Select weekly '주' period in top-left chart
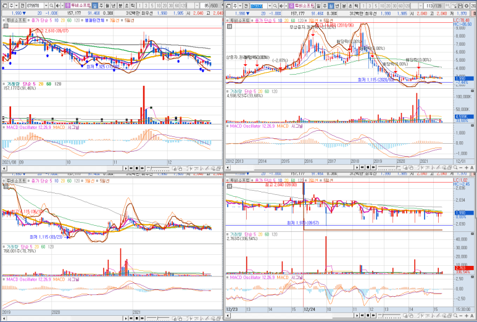This screenshot has height=322, width=477. [101, 6]
